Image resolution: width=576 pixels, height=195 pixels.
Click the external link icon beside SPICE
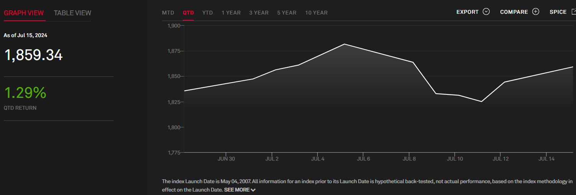[x=574, y=12]
